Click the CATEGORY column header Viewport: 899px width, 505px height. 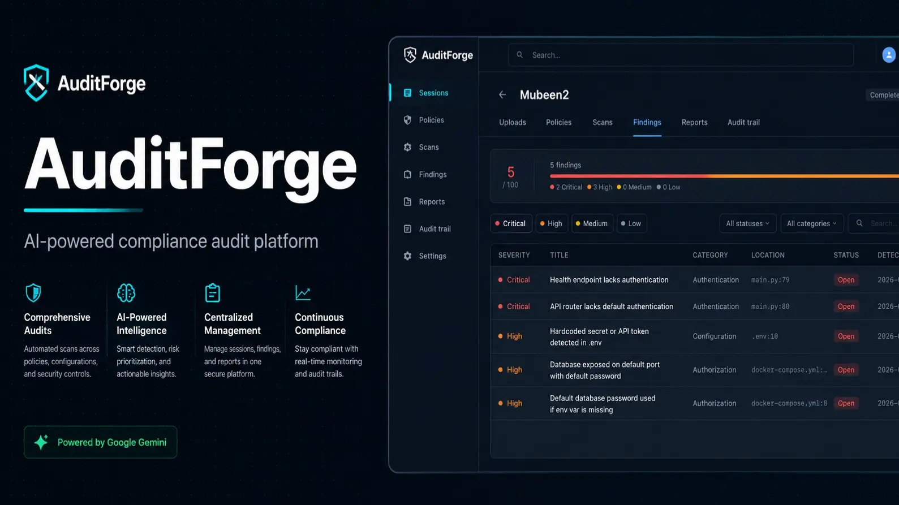[710, 255]
